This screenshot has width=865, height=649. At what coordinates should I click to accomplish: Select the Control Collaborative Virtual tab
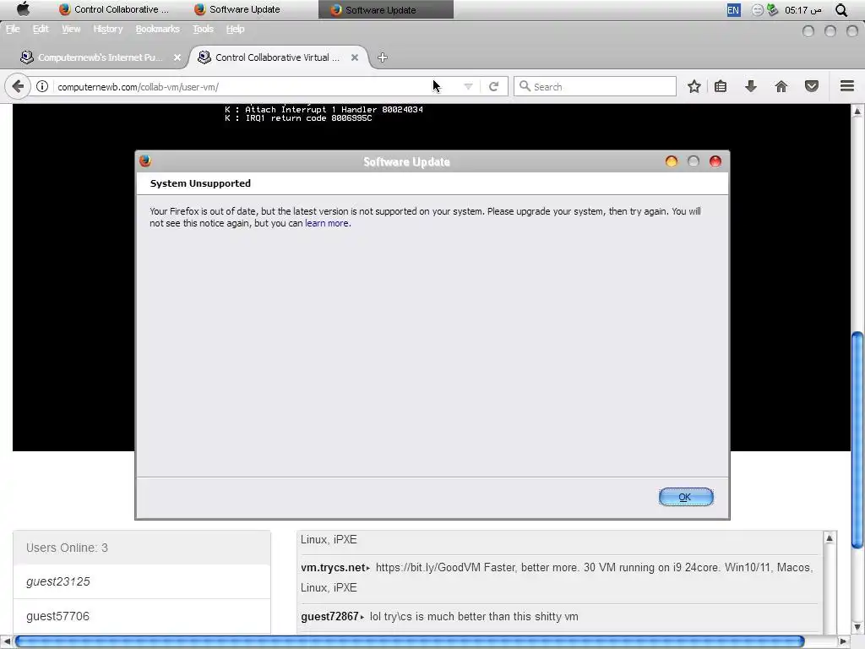277,57
